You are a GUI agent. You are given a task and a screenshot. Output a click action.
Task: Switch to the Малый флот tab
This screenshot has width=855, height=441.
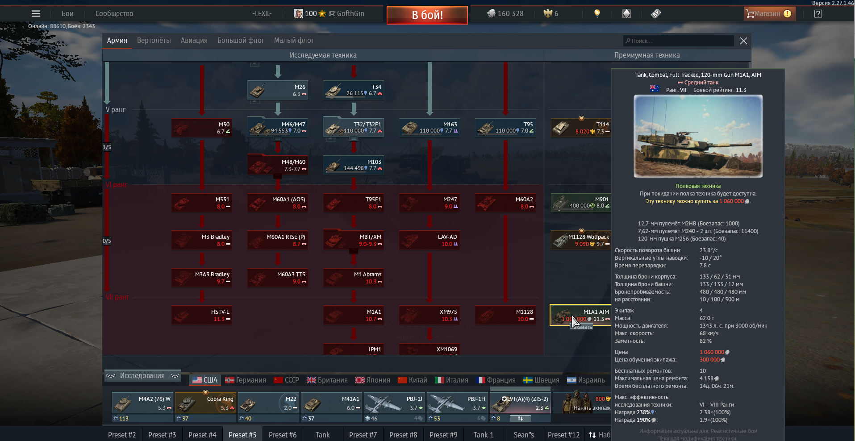(x=294, y=40)
